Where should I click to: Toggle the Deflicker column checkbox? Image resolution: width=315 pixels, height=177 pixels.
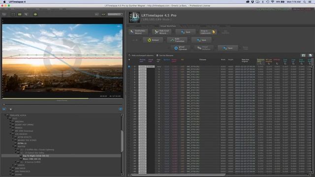277,64
